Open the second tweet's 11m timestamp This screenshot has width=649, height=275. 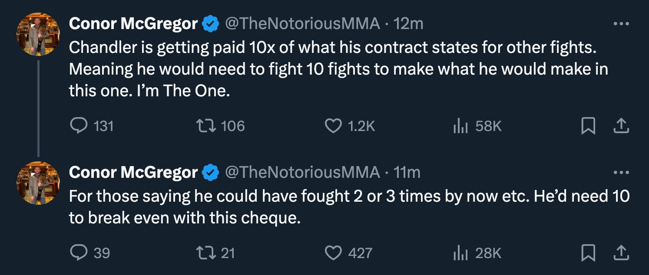click(x=407, y=173)
